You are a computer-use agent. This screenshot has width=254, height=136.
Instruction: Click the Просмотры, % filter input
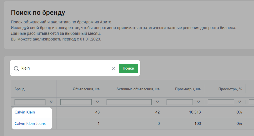tap(221, 102)
